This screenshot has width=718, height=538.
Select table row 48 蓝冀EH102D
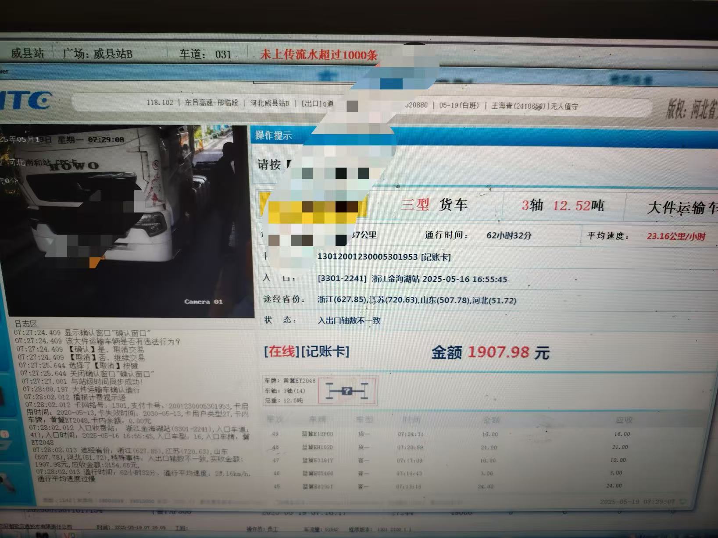tap(482, 447)
